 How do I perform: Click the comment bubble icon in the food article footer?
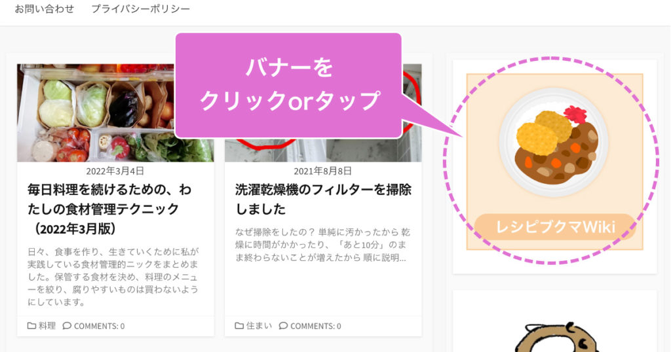(67, 326)
